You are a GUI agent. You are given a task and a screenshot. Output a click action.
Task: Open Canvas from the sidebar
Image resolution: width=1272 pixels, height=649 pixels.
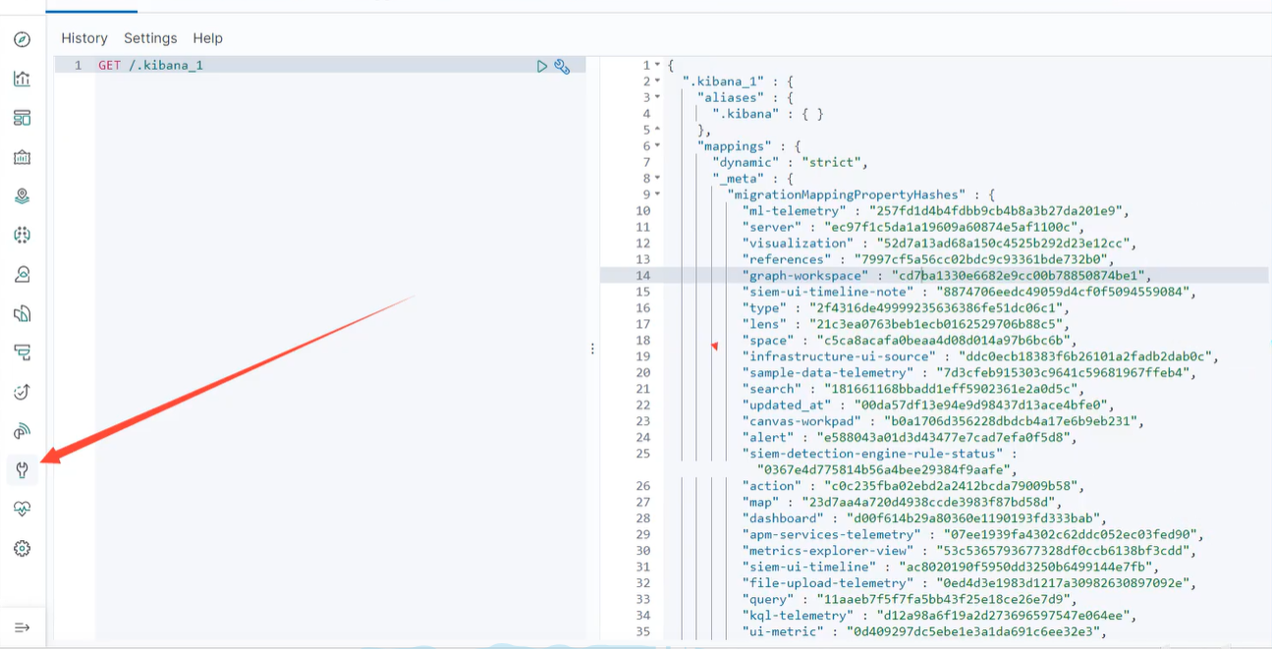pyautogui.click(x=22, y=157)
